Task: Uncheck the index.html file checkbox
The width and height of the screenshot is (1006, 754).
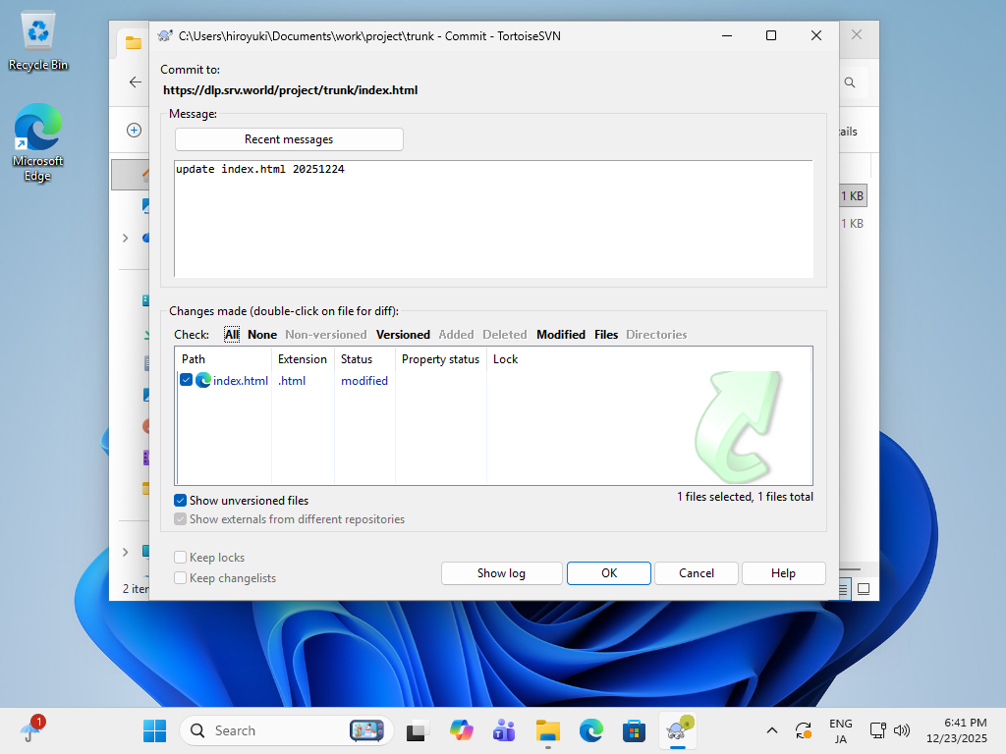Action: pos(187,381)
